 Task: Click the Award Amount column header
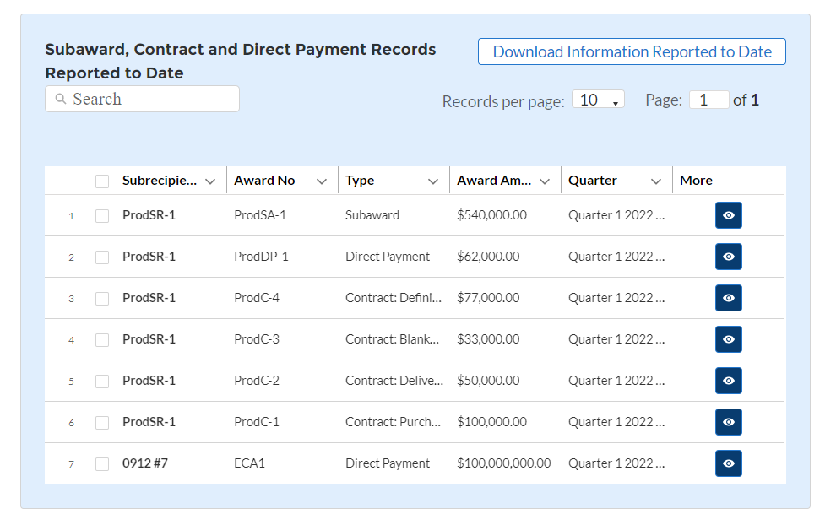[x=494, y=181]
